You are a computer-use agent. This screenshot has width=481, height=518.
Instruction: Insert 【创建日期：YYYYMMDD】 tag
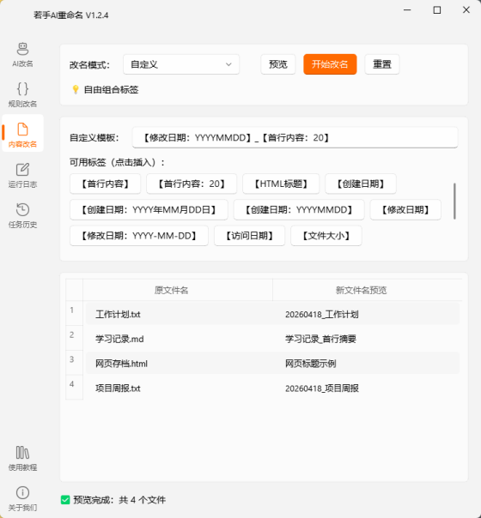point(299,210)
